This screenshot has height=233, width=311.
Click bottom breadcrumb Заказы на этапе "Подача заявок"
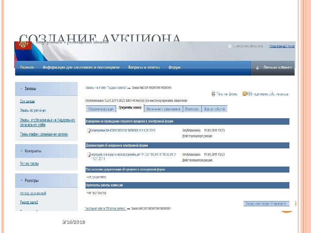click(x=105, y=209)
